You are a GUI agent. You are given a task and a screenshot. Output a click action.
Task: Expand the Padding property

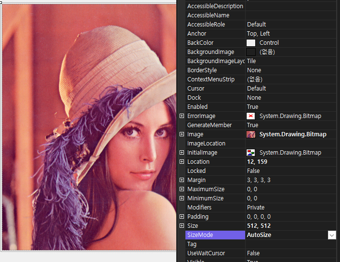pyautogui.click(x=182, y=216)
